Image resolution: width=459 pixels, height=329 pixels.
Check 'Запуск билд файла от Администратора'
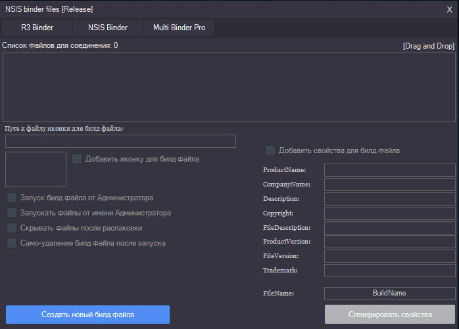point(12,198)
